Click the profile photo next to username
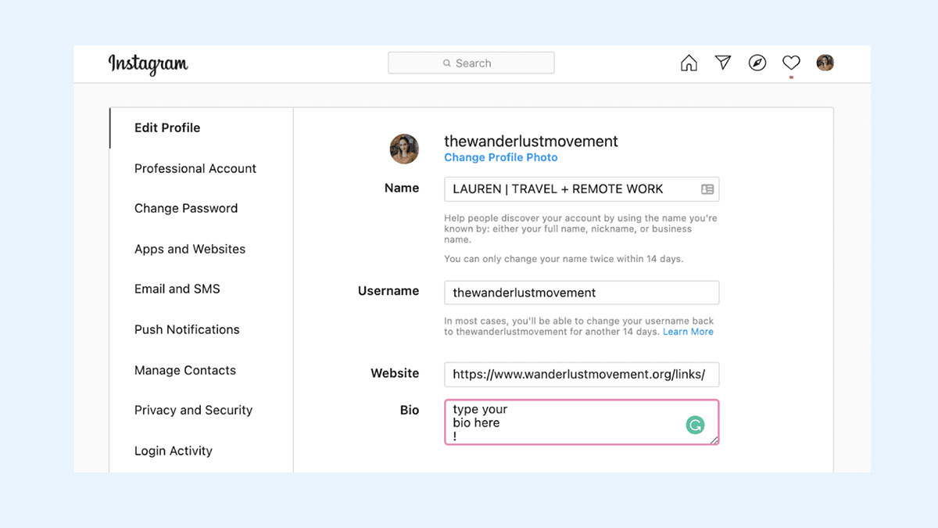Image resolution: width=938 pixels, height=528 pixels. pyautogui.click(x=404, y=149)
